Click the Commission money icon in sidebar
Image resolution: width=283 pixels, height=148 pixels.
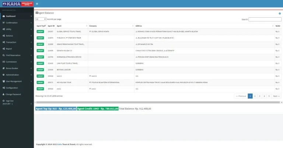[4, 62]
